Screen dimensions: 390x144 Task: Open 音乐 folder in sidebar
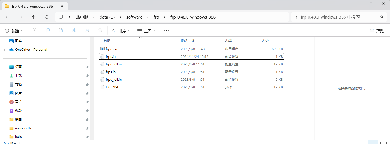point(18,102)
